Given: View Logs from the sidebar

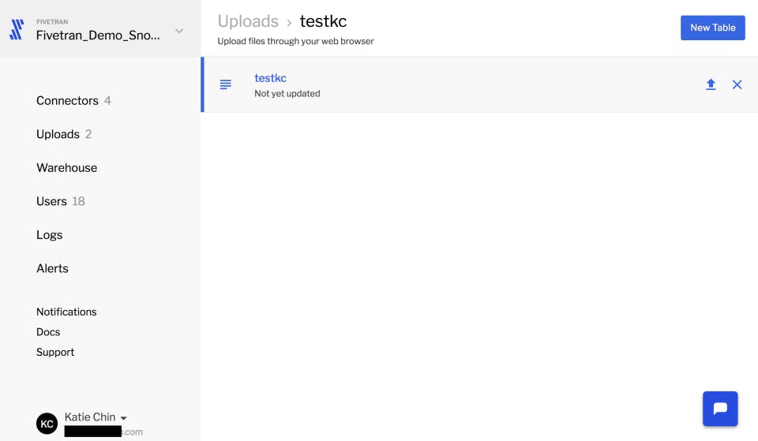Looking at the screenshot, I should click(x=49, y=235).
